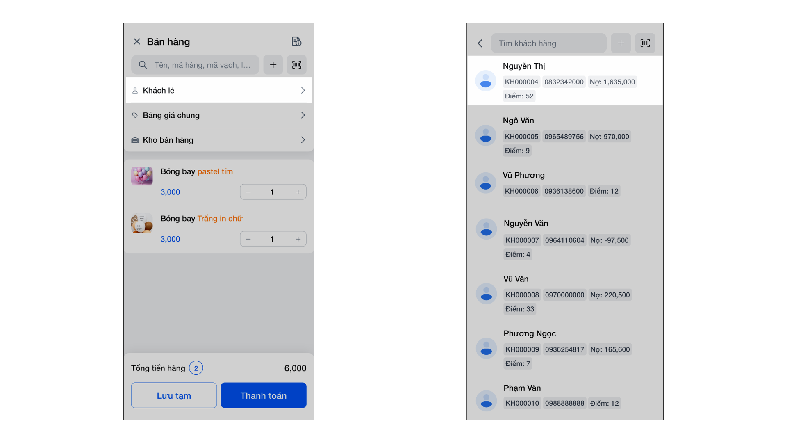Tap barcode scanner beside product search
Screen dimensions: 787x443
[296, 65]
